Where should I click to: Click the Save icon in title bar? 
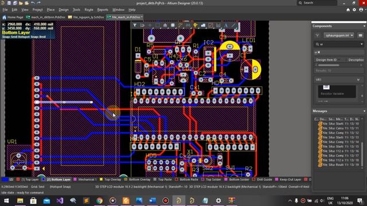click(9, 3)
